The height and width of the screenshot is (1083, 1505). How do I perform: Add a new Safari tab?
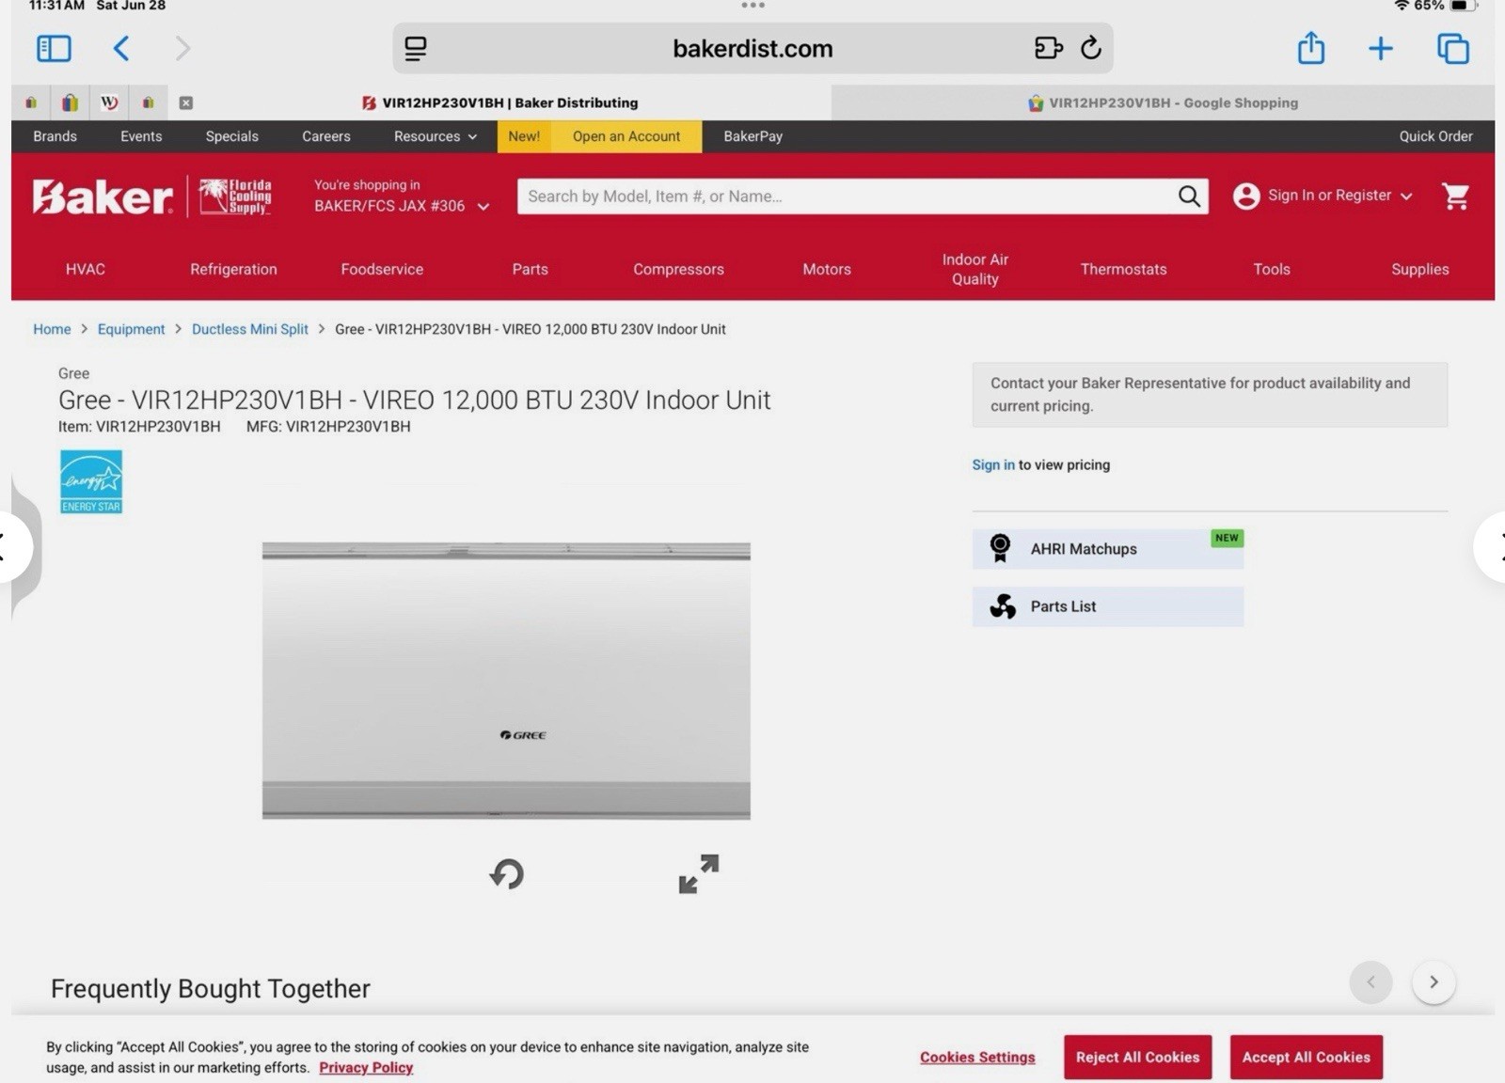point(1380,48)
